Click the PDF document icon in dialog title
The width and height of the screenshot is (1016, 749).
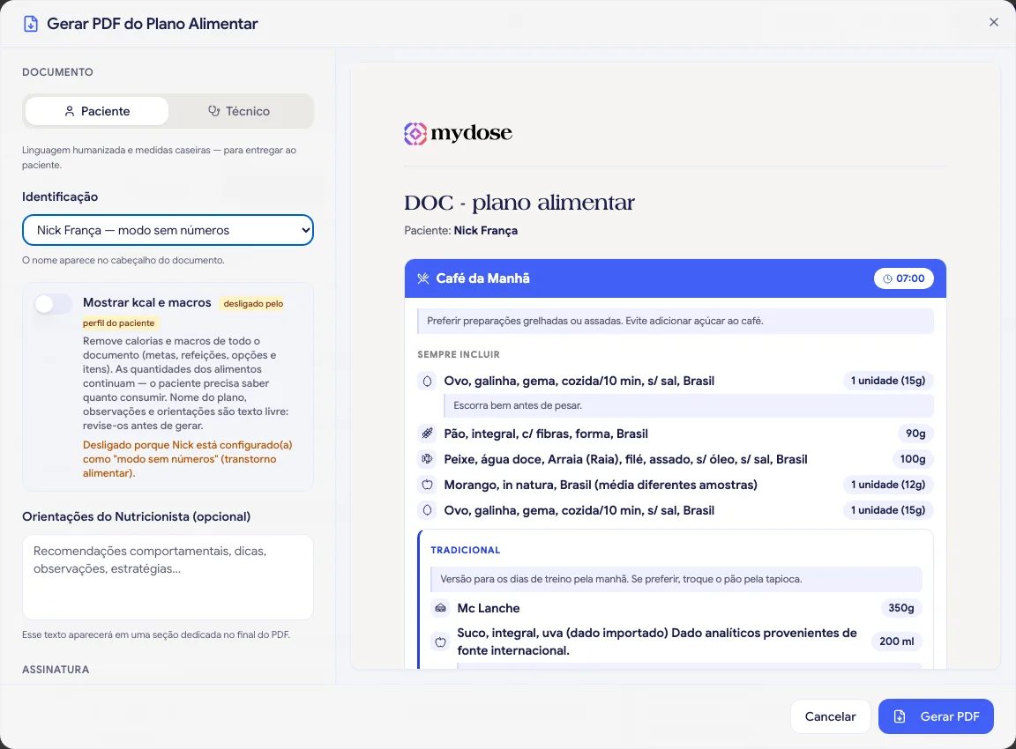[x=31, y=24]
